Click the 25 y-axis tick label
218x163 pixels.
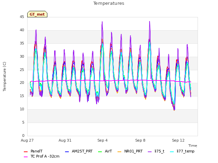pos(22,70)
